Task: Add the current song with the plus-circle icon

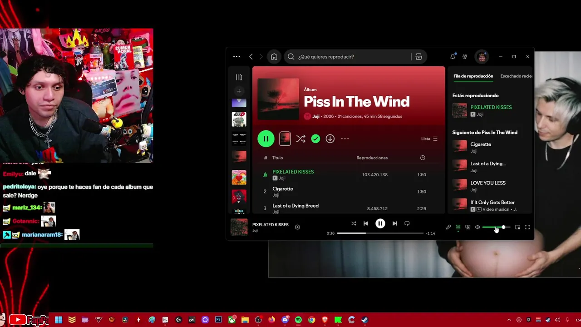Action: [297, 227]
